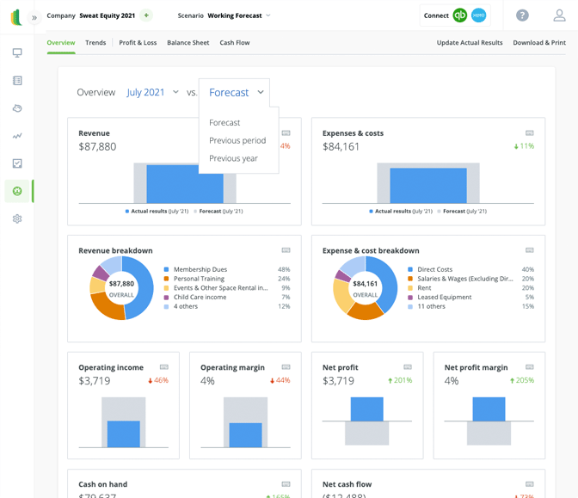
Task: Expand the sidebar with double chevron
Action: point(34,17)
